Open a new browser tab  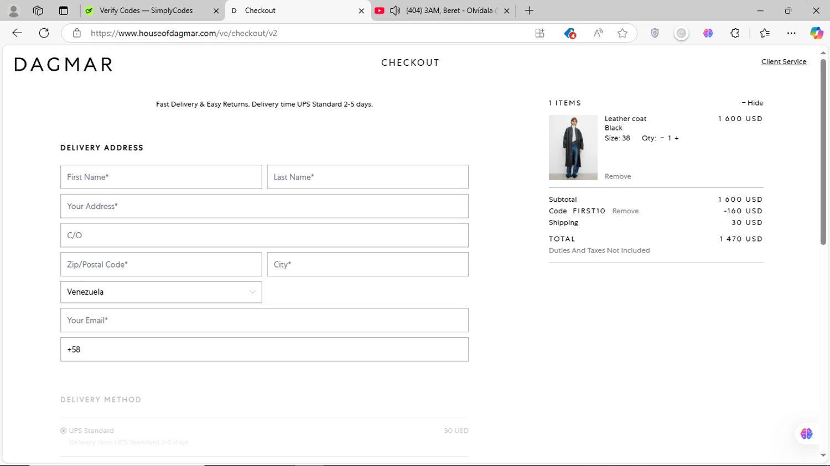[529, 11]
